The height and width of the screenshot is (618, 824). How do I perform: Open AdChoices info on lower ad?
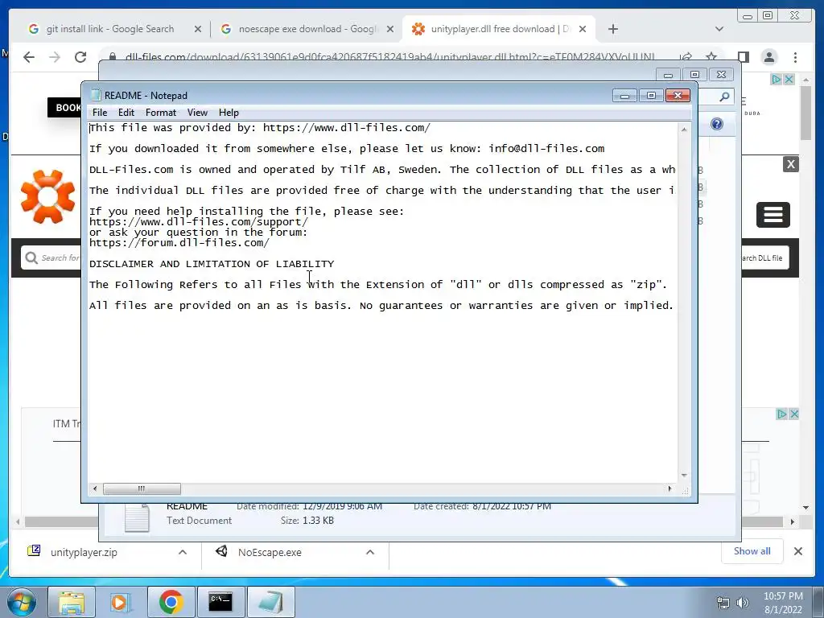pyautogui.click(x=782, y=414)
